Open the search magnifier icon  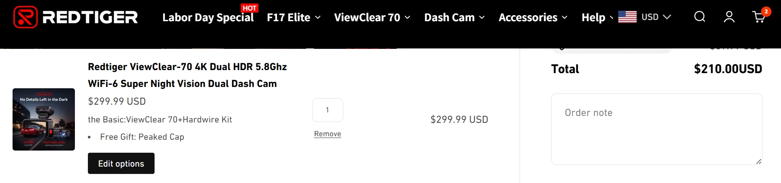coord(700,17)
